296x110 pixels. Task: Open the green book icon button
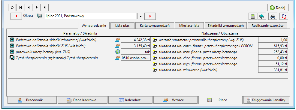[x=262, y=17]
